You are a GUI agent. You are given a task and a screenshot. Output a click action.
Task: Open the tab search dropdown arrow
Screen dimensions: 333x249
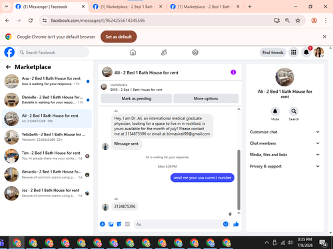[x=7, y=7]
